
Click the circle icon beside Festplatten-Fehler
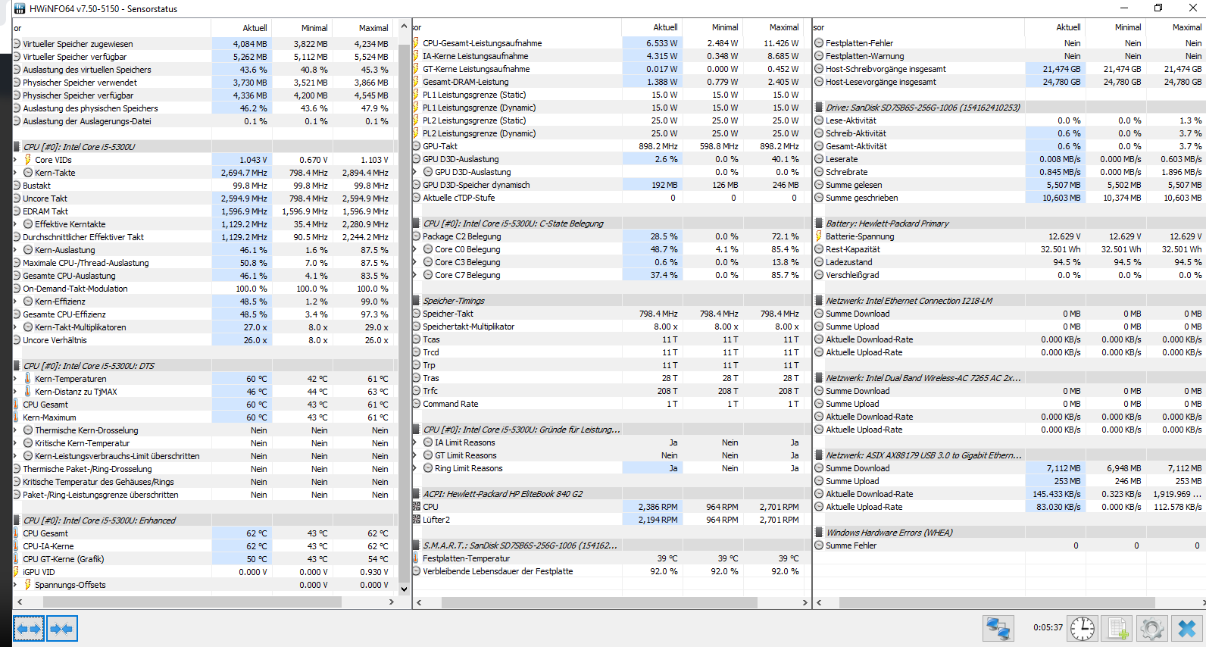pyautogui.click(x=819, y=43)
